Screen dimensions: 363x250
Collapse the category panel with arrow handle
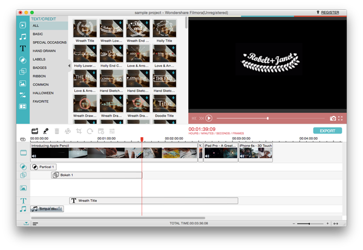[69, 66]
